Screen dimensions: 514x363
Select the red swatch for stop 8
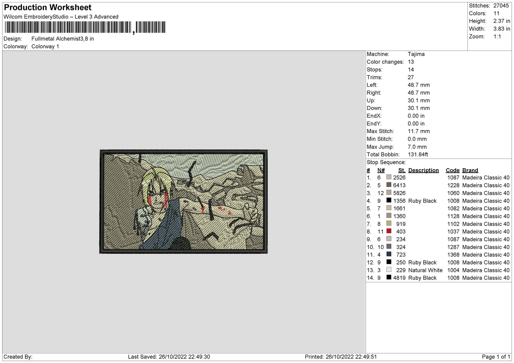[x=389, y=231]
